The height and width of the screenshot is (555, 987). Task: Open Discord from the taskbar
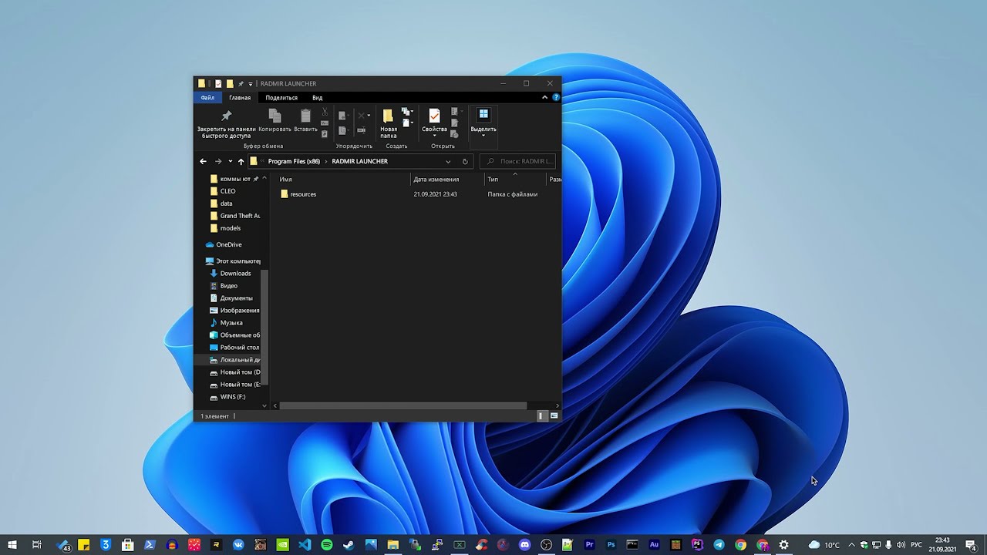pyautogui.click(x=525, y=545)
